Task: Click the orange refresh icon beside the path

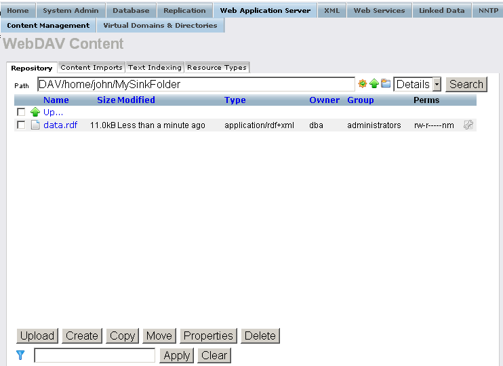Action: tap(363, 84)
